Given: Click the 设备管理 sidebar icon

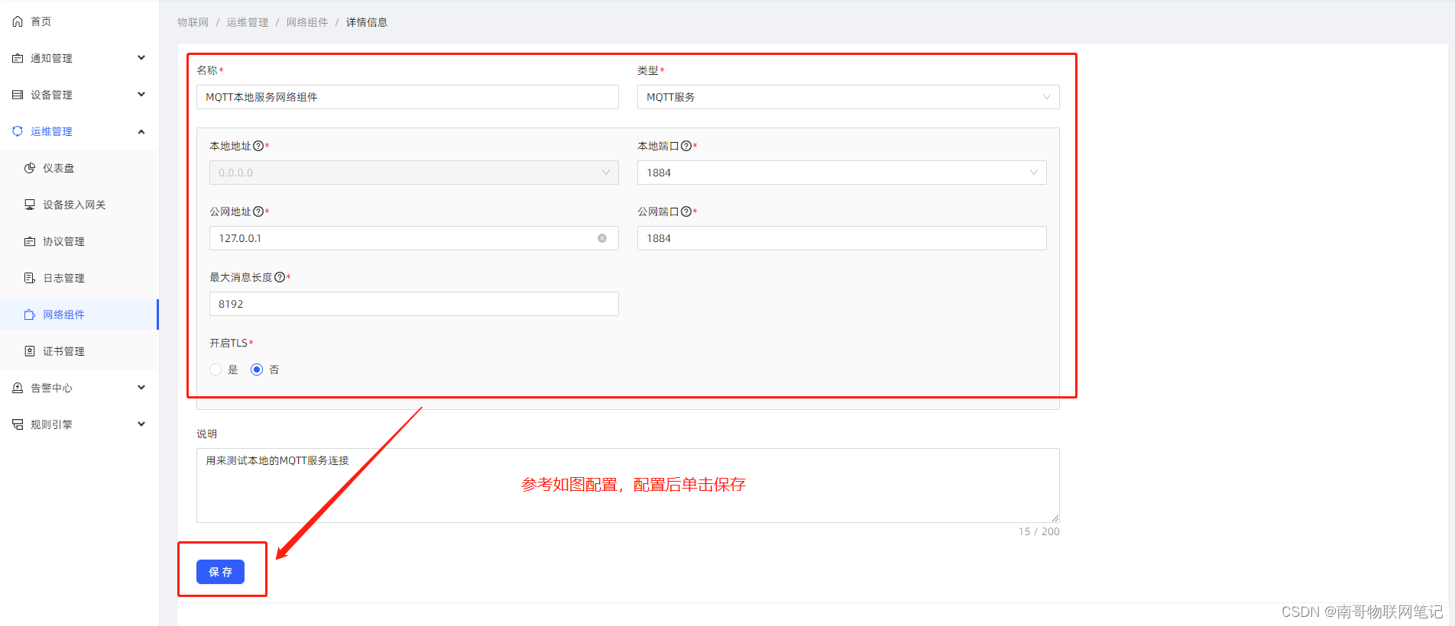Looking at the screenshot, I should [x=18, y=95].
